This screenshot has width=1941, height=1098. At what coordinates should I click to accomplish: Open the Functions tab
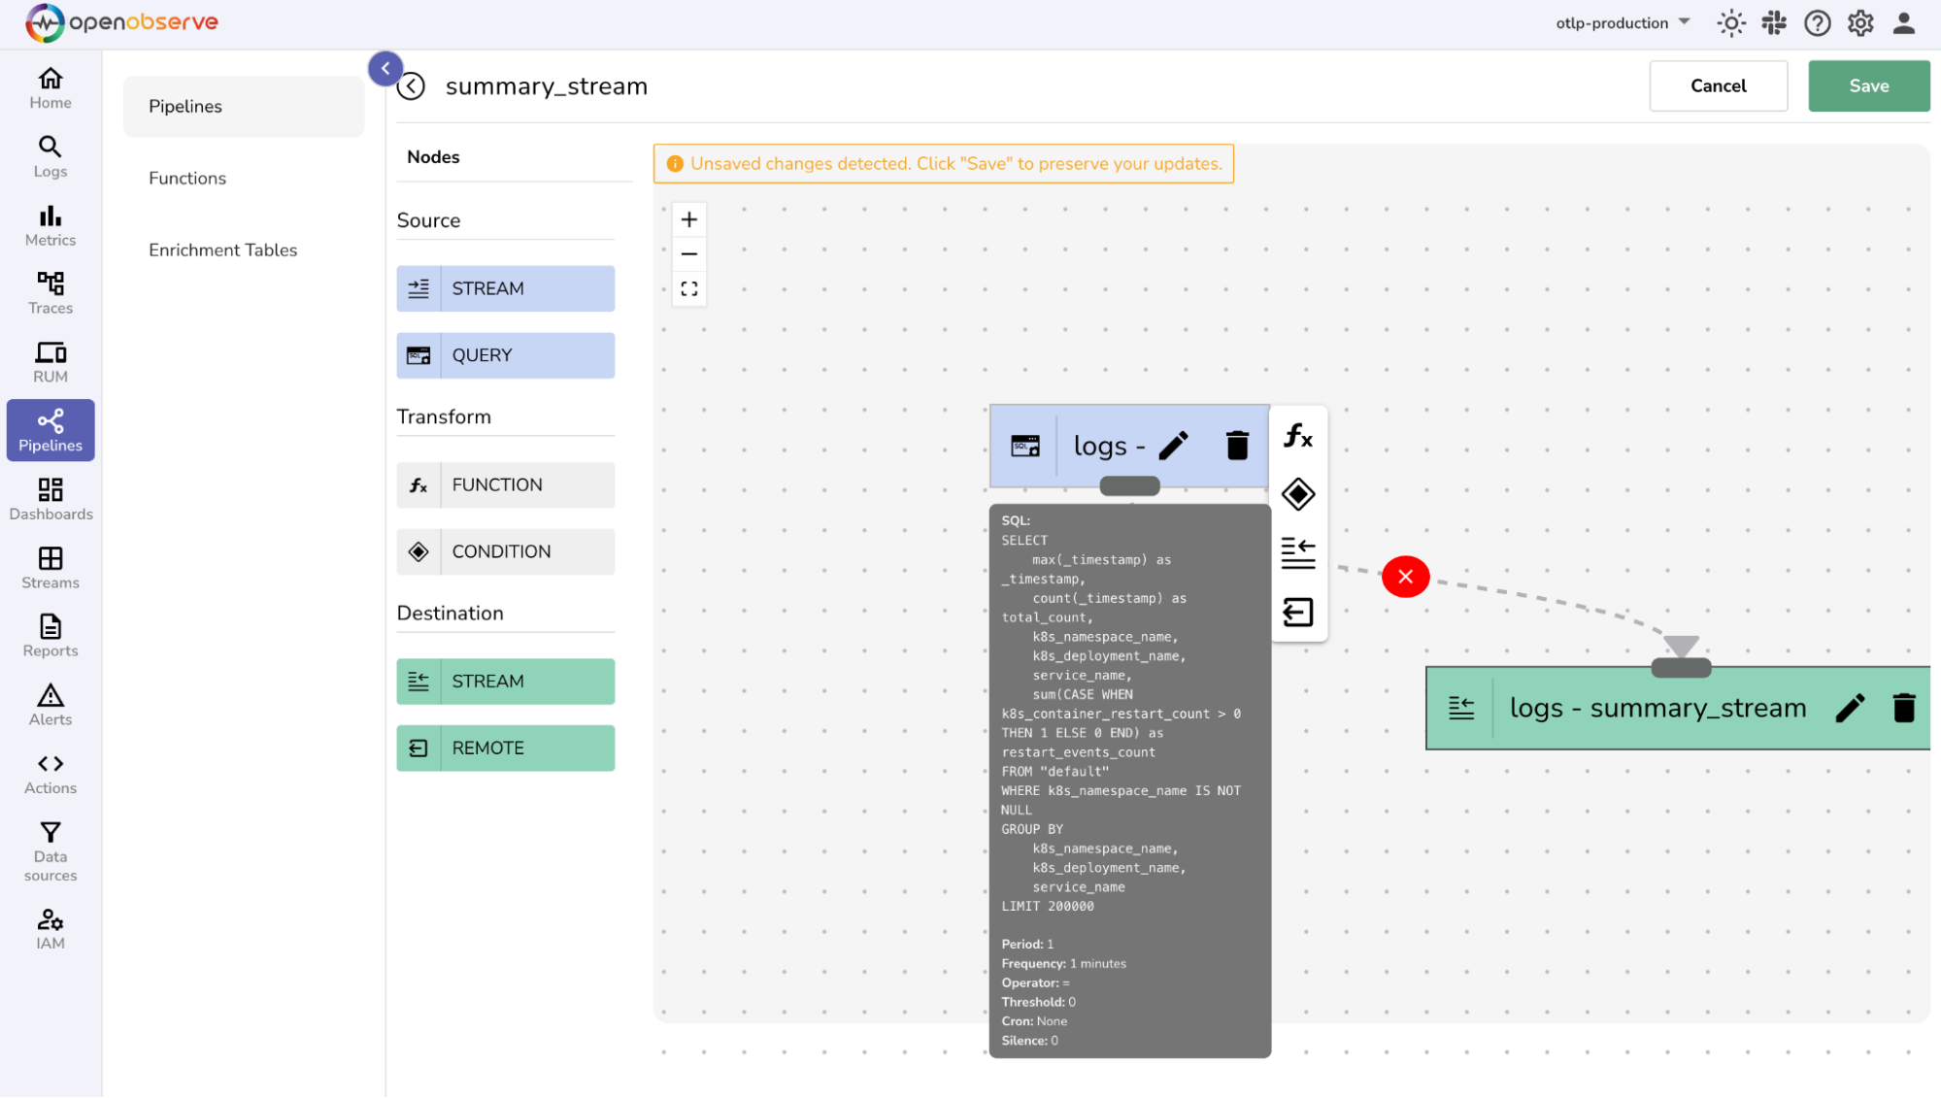[187, 178]
